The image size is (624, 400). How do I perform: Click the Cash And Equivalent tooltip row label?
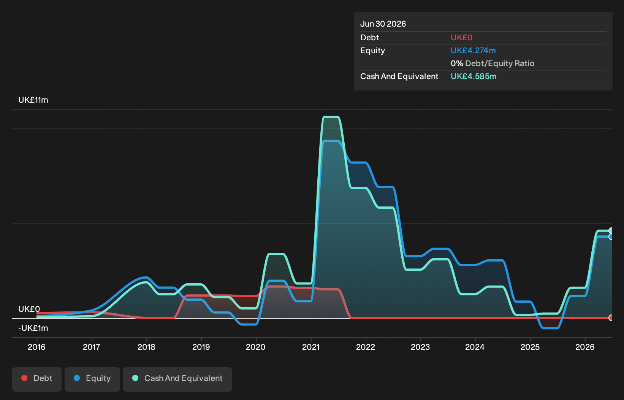[399, 76]
